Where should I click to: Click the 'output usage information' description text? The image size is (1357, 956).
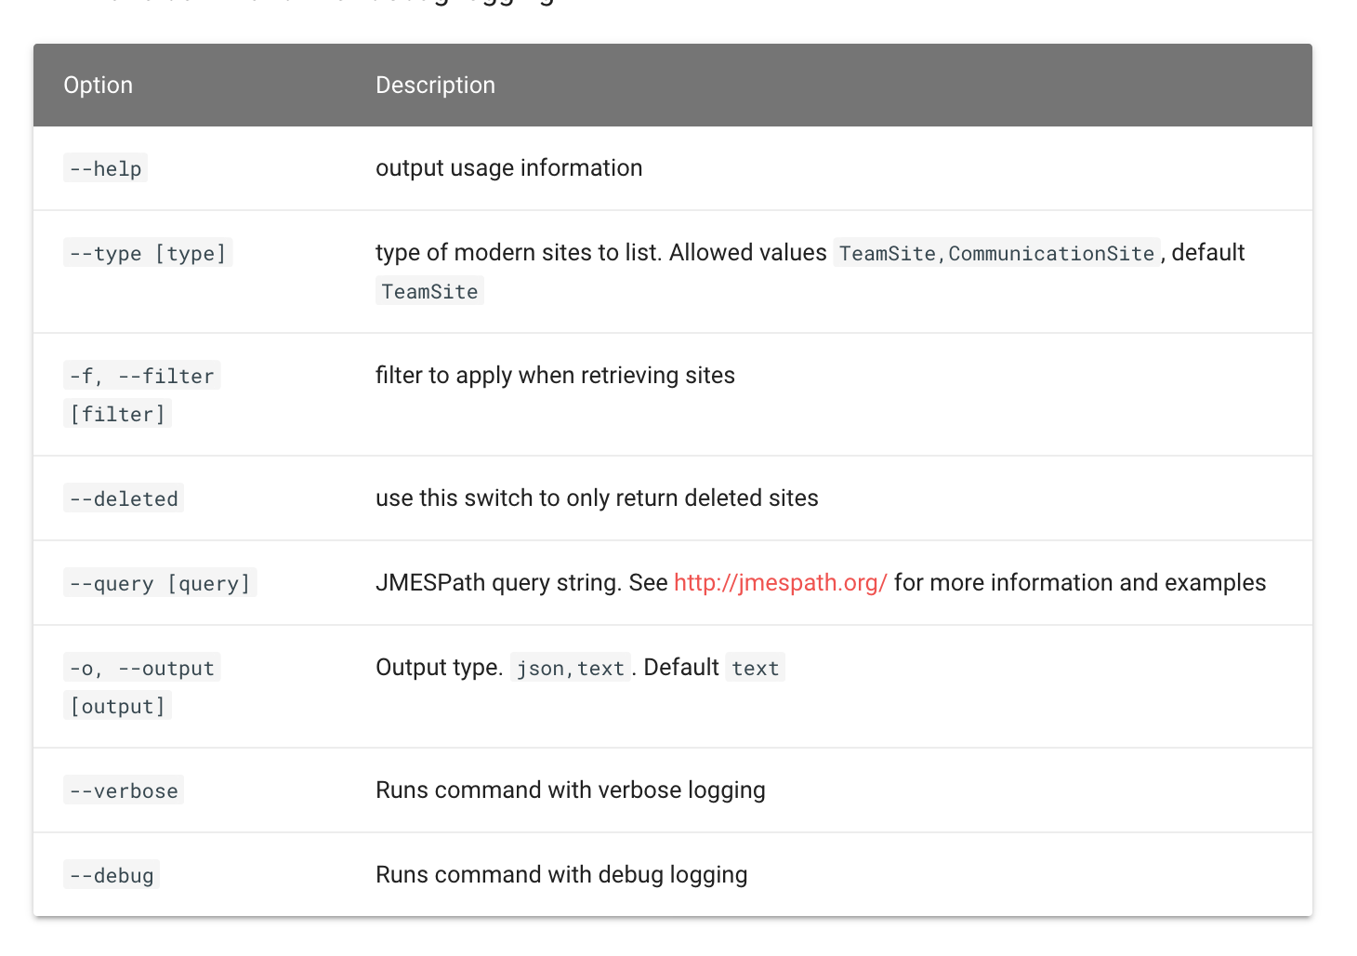click(x=508, y=167)
